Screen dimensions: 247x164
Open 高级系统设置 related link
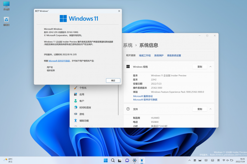pyautogui.click(x=174, y=55)
